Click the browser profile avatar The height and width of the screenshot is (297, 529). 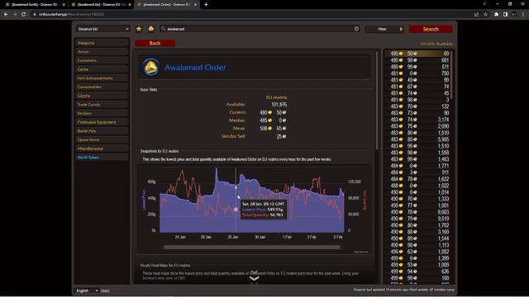[514, 14]
